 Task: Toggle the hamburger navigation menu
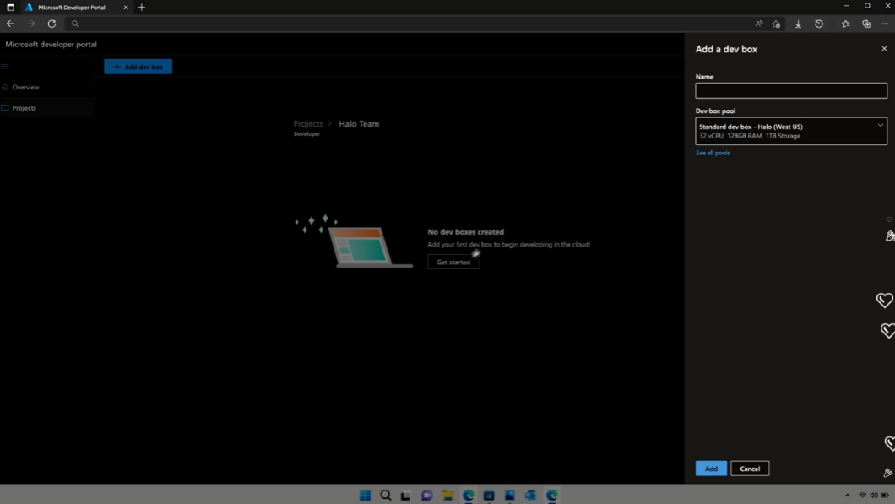coord(5,67)
